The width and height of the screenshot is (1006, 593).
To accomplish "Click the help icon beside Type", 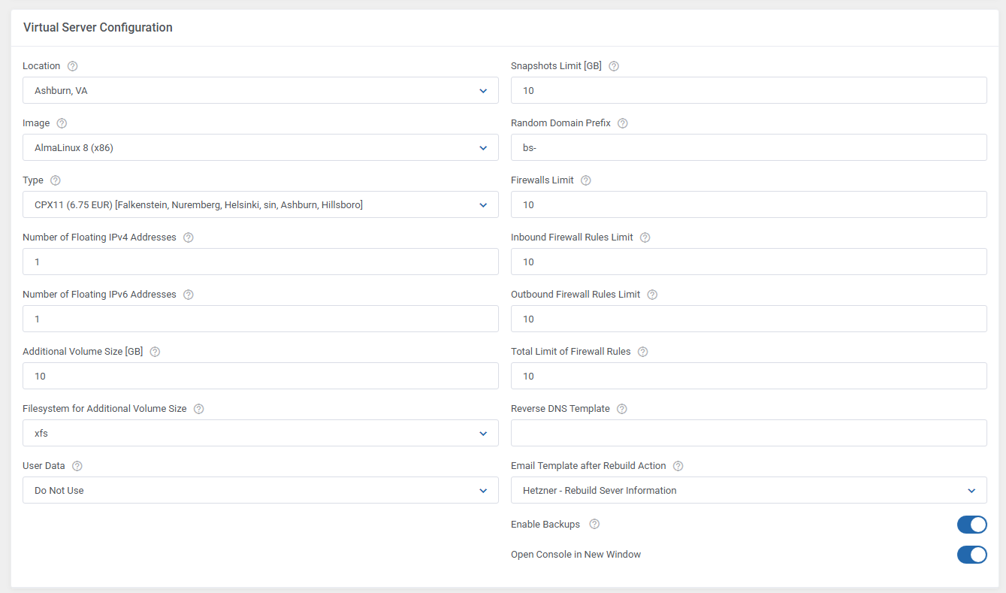I will pos(56,180).
